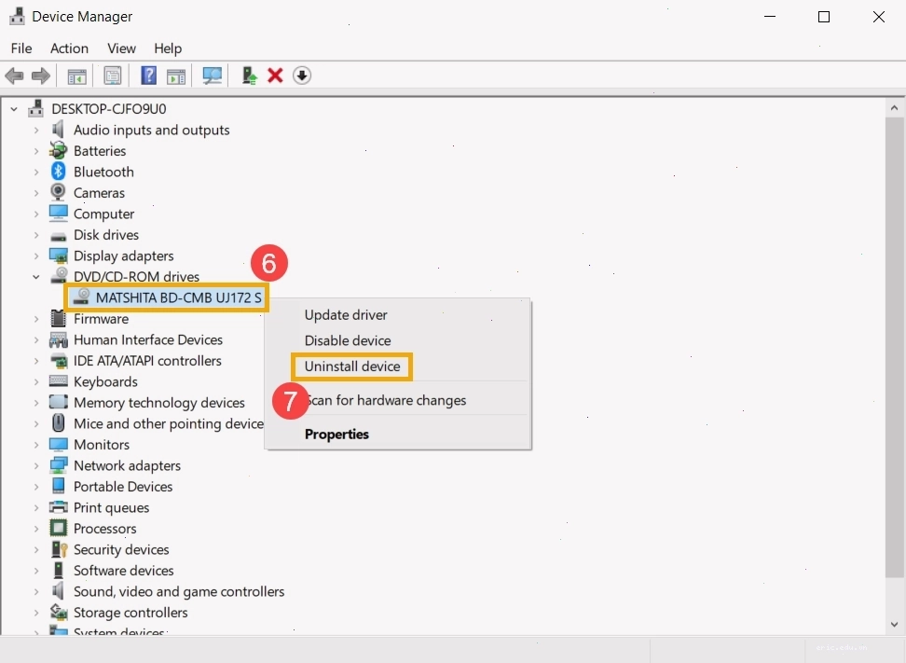Select the MATSHITA BD-CMB UJ172 S device
The height and width of the screenshot is (663, 906).
click(x=167, y=297)
